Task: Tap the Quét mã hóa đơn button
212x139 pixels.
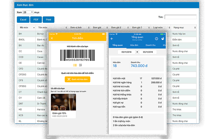Action: [78, 79]
